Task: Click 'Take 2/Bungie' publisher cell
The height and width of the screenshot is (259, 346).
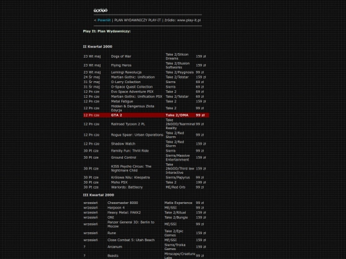Action: pyautogui.click(x=176, y=217)
